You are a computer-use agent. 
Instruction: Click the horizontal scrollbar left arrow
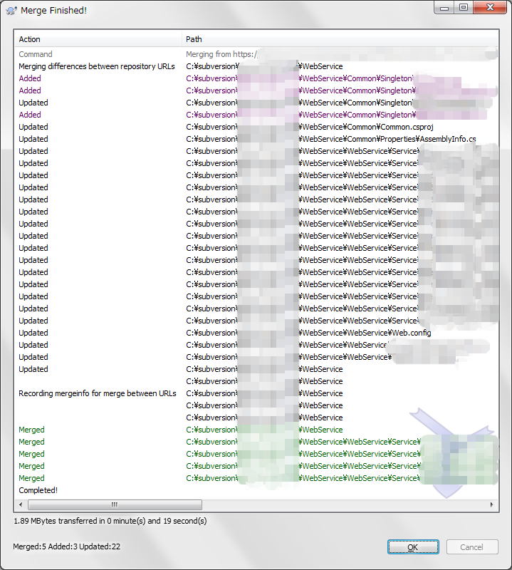pyautogui.click(x=19, y=504)
